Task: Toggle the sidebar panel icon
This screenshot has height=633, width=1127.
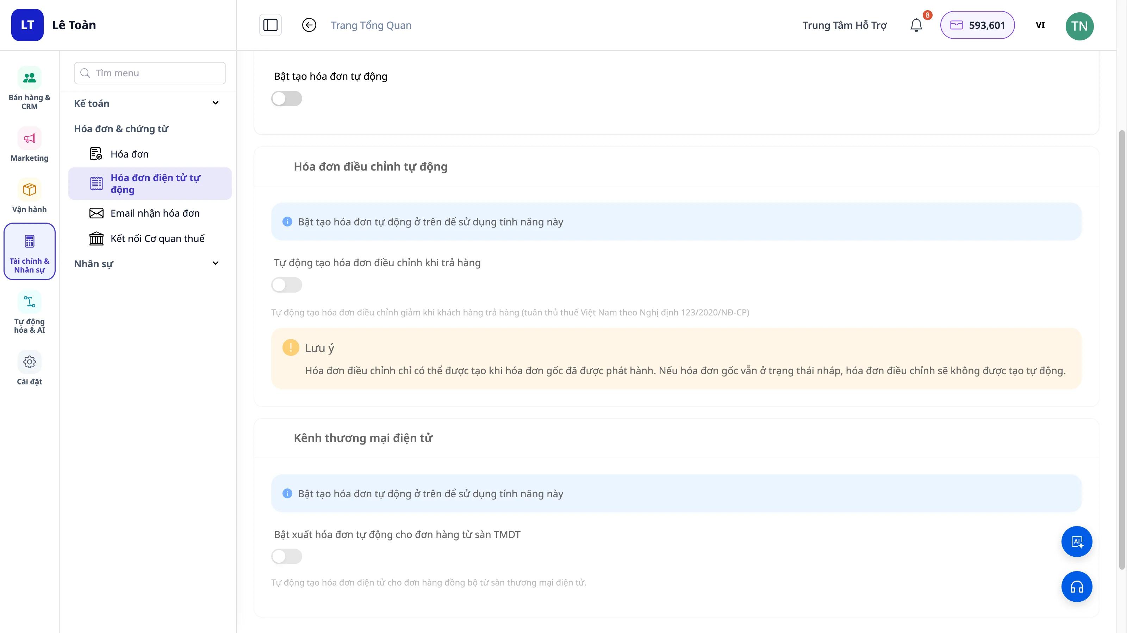Action: pyautogui.click(x=270, y=25)
